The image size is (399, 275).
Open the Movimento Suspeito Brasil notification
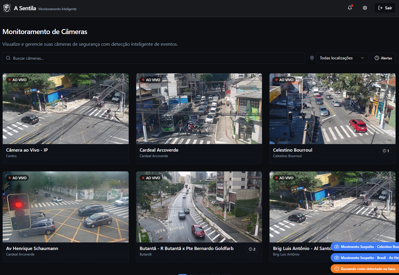click(367, 258)
